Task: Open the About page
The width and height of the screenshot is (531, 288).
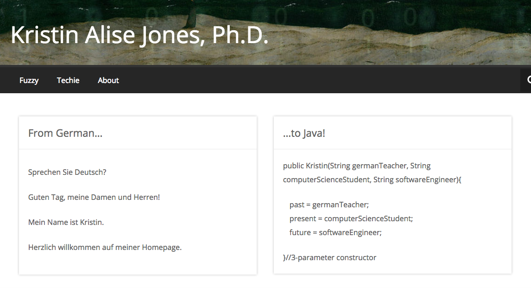Action: coord(108,80)
